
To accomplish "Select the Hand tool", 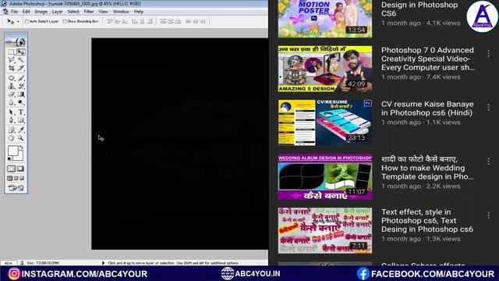I will point(12,138).
